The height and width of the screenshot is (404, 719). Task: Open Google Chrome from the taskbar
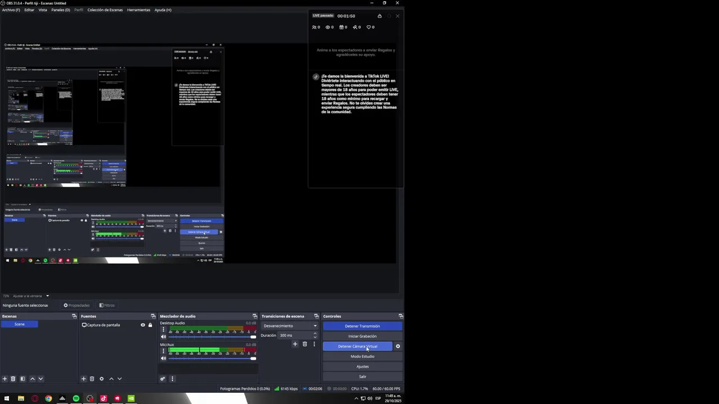(48, 398)
